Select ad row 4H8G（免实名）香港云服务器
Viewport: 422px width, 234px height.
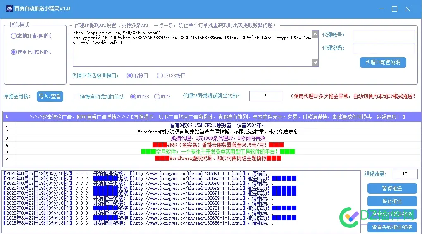212,145
